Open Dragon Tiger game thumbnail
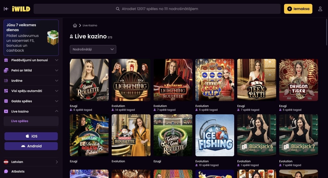This screenshot has width=328, height=178. [299, 80]
